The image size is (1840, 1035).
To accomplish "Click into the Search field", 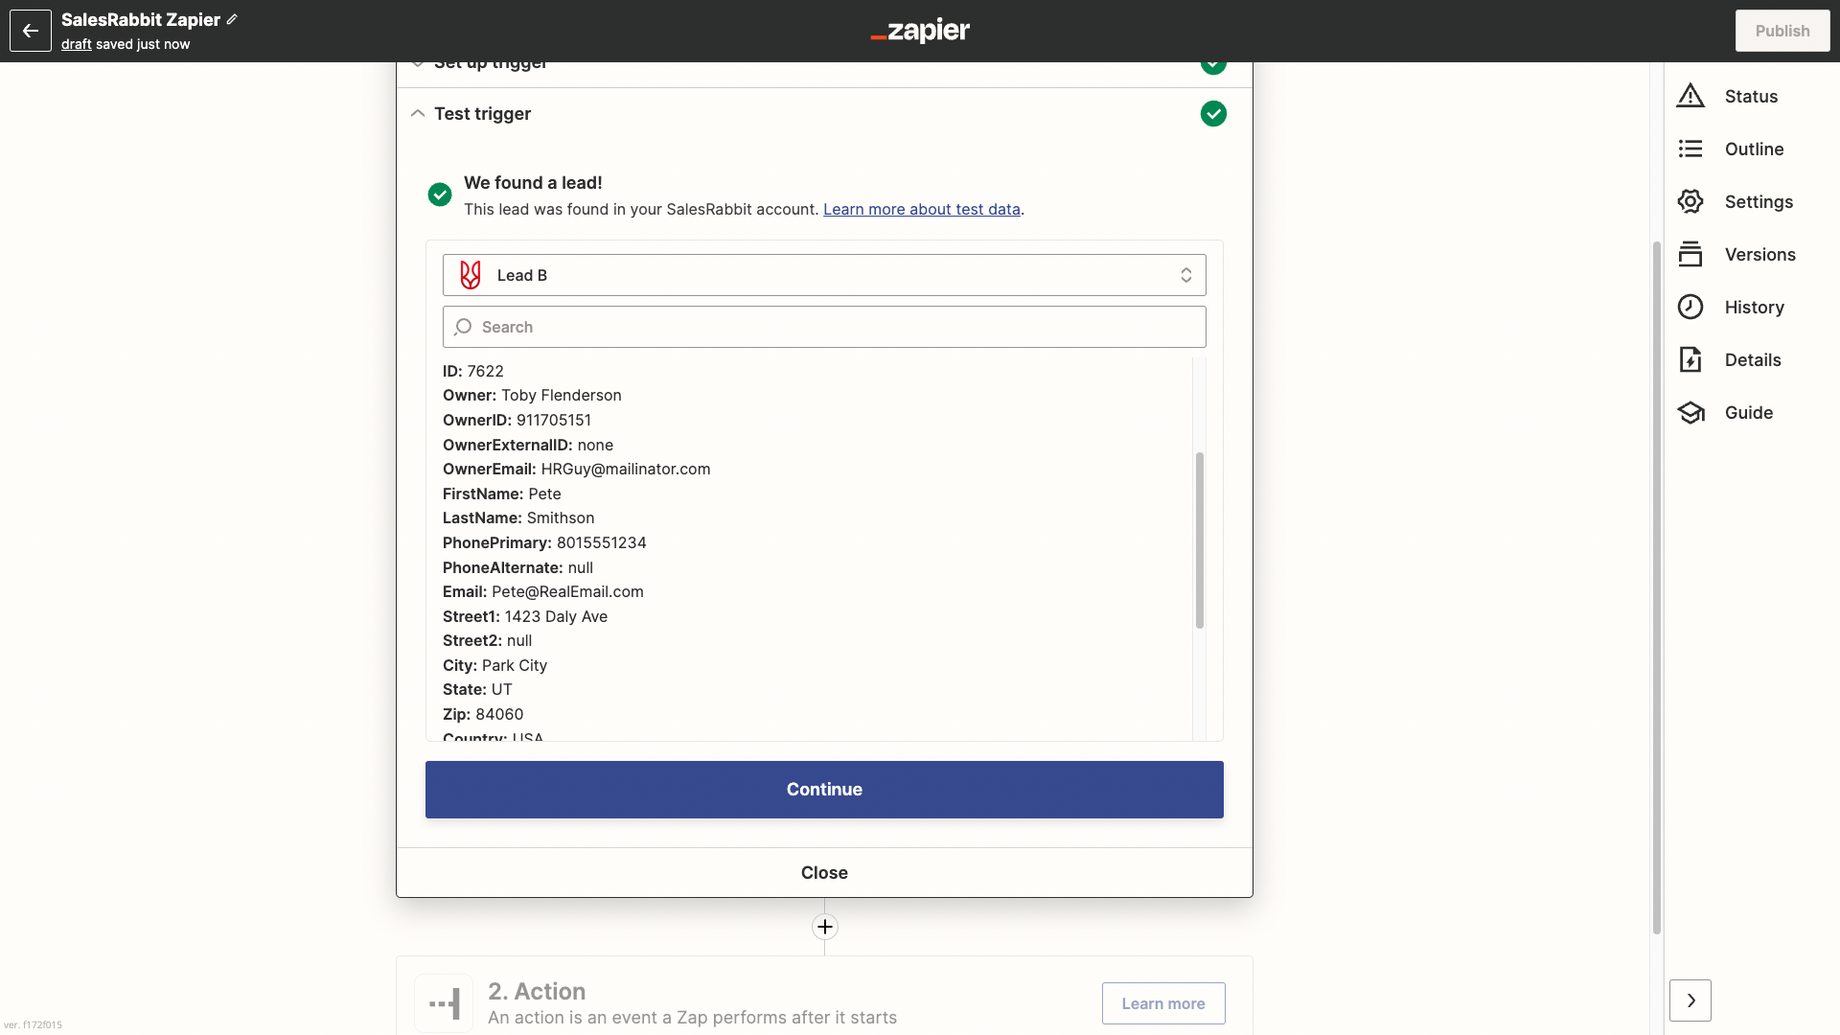I will click(824, 327).
